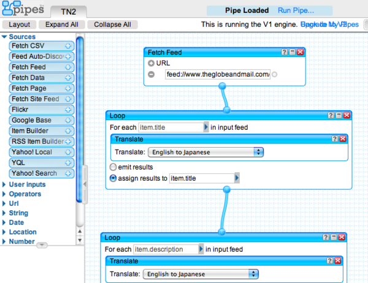Select the emit results radio button

(113, 167)
